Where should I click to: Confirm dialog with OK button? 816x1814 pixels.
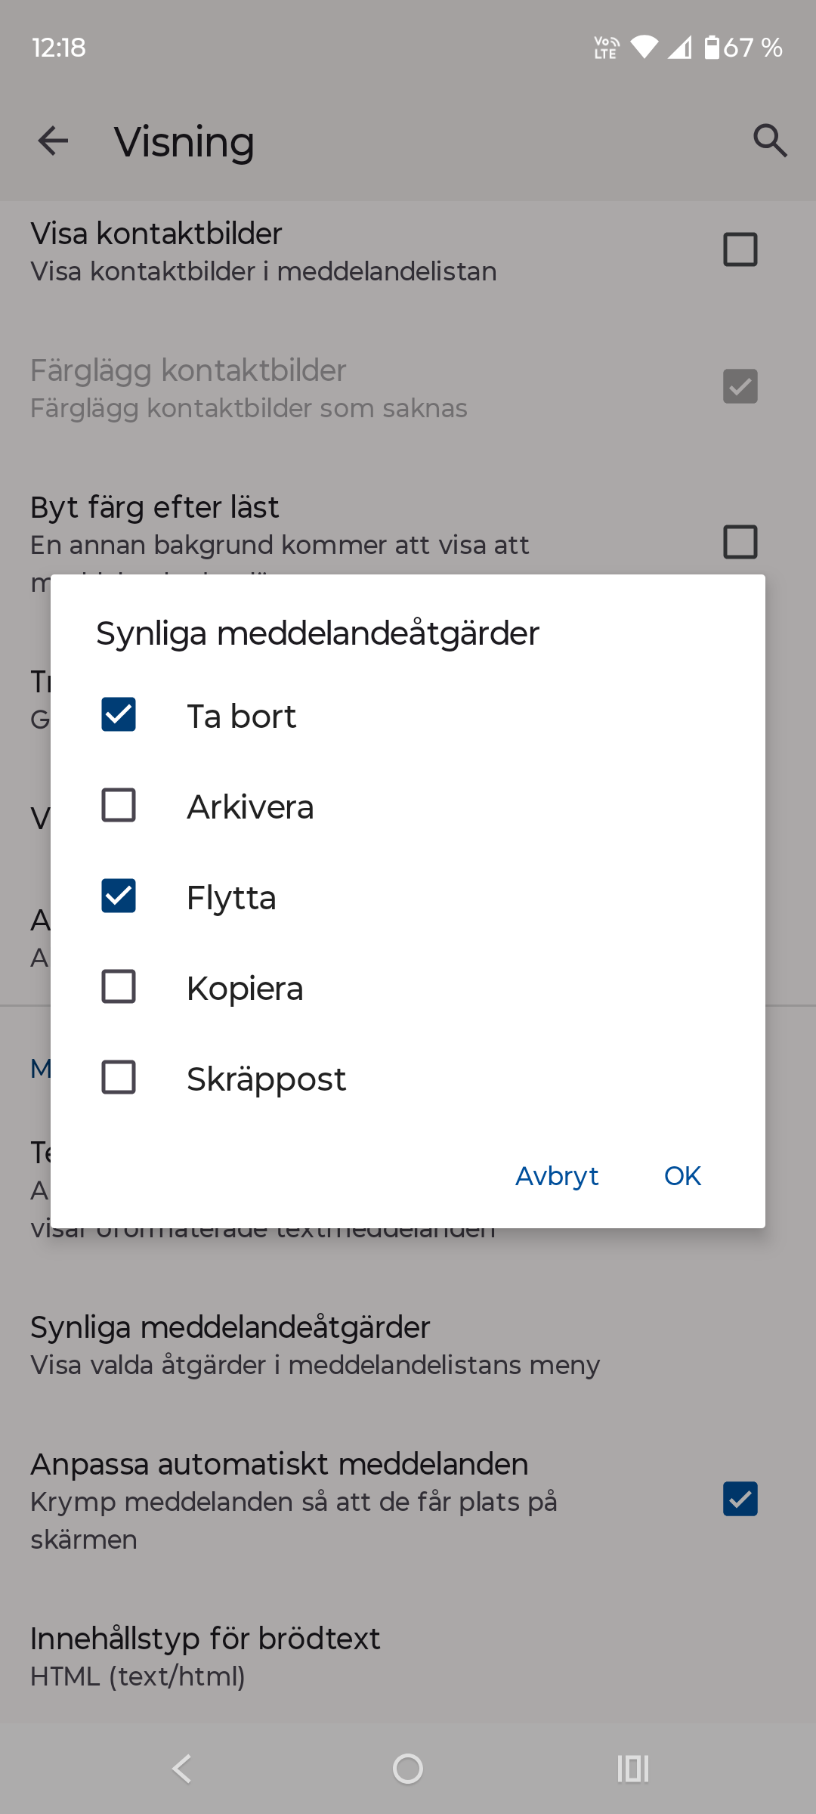tap(682, 1176)
